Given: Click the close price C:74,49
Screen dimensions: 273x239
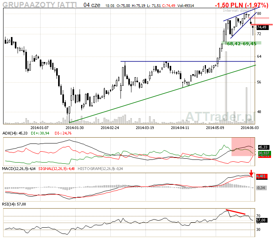Looking at the screenshot, I should 168,6.
